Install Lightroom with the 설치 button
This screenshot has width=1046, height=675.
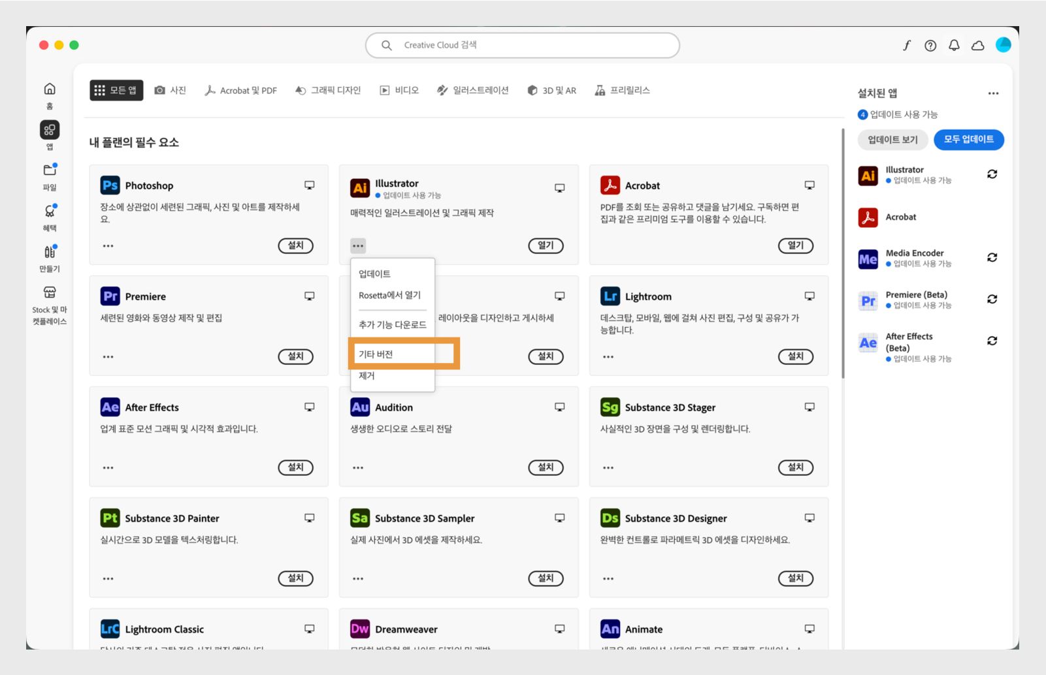click(796, 356)
